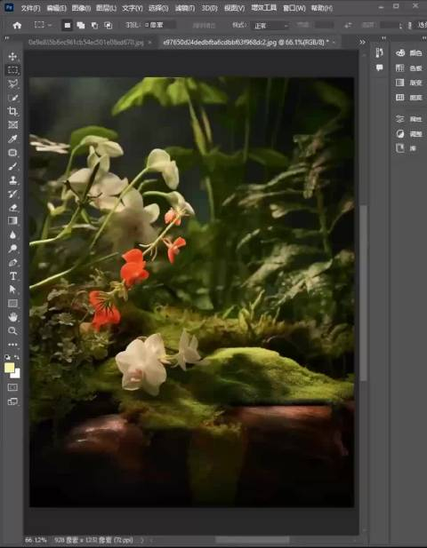Select the Crop tool
Viewport: 427px width, 548px height.
tap(12, 112)
